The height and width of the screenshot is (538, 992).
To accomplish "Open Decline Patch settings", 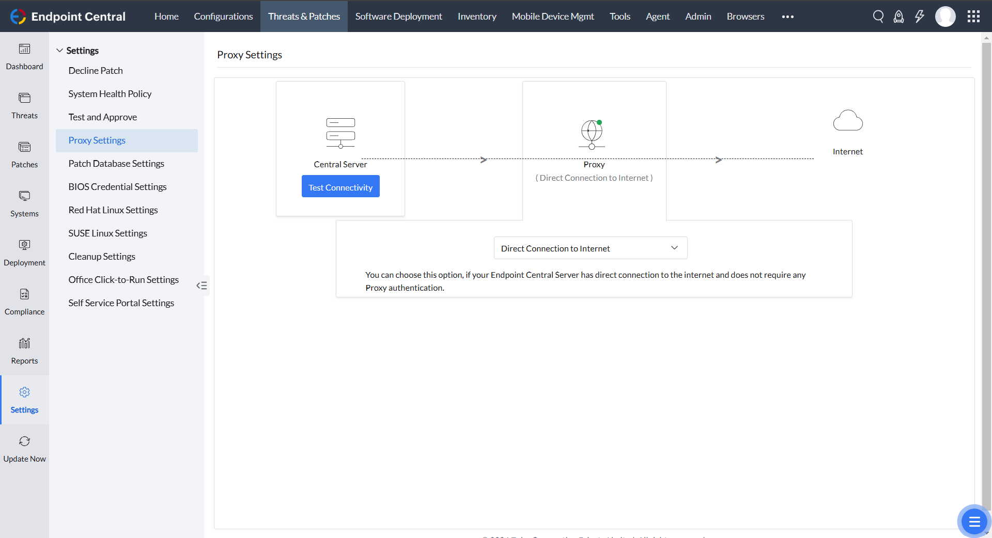I will click(127, 71).
